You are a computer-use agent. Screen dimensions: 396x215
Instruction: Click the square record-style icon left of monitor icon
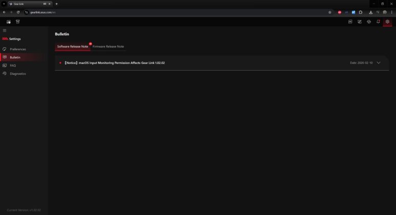click(x=350, y=21)
